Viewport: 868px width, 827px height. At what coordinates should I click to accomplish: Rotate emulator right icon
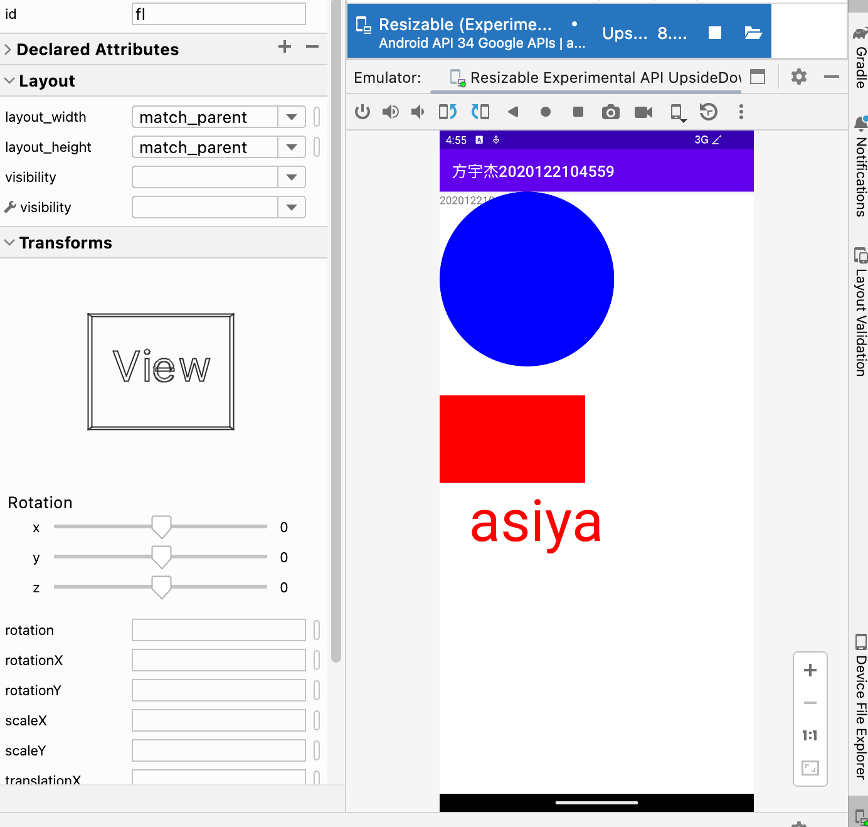point(480,112)
